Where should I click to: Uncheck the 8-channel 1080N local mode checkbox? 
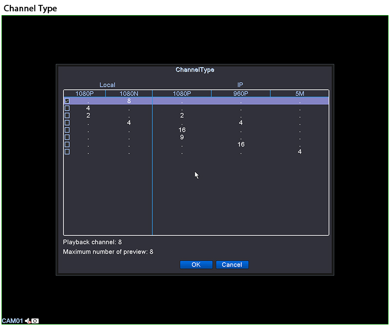[x=67, y=101]
